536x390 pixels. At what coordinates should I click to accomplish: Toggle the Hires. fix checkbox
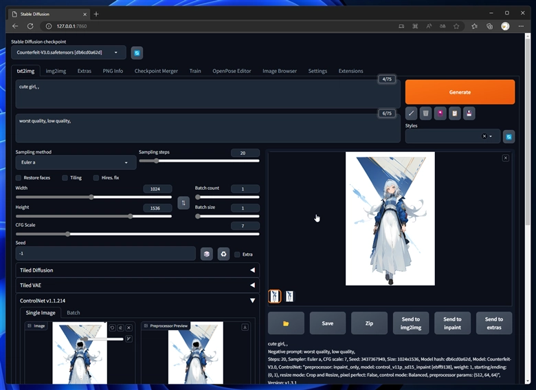click(x=95, y=177)
